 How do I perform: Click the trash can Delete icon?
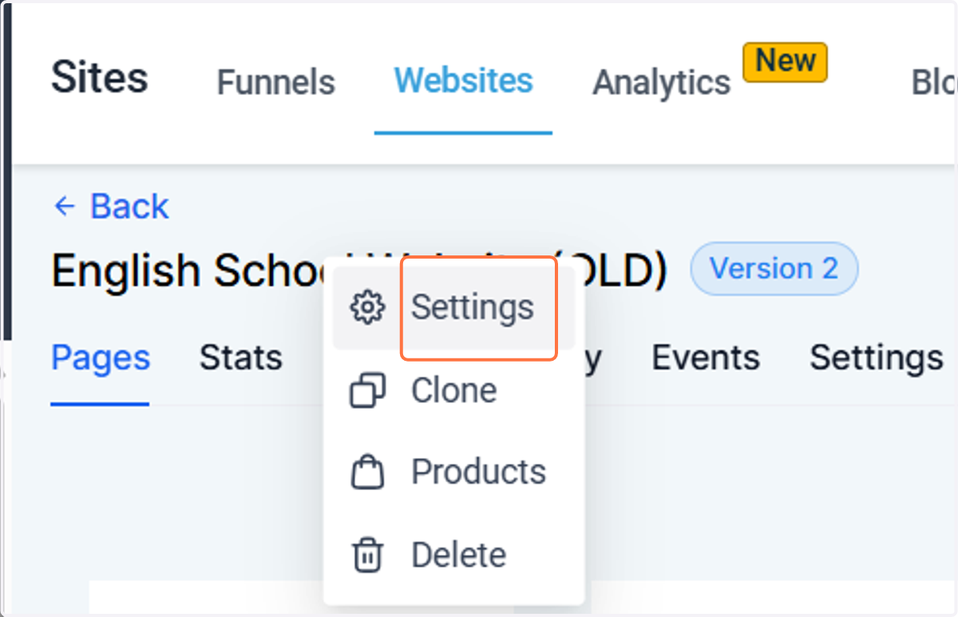(x=367, y=555)
